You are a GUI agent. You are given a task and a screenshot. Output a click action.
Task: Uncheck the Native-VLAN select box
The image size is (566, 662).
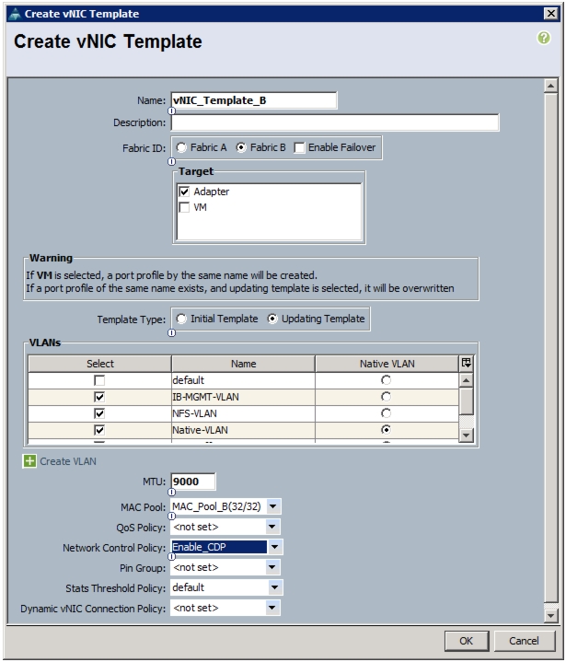click(99, 430)
